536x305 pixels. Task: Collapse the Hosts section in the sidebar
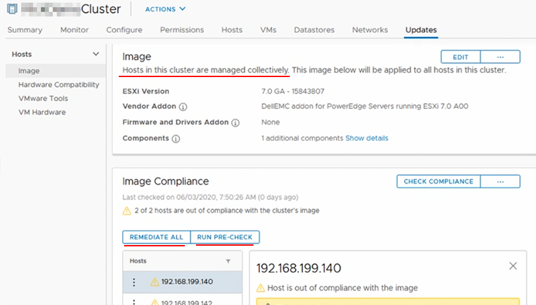click(x=96, y=54)
